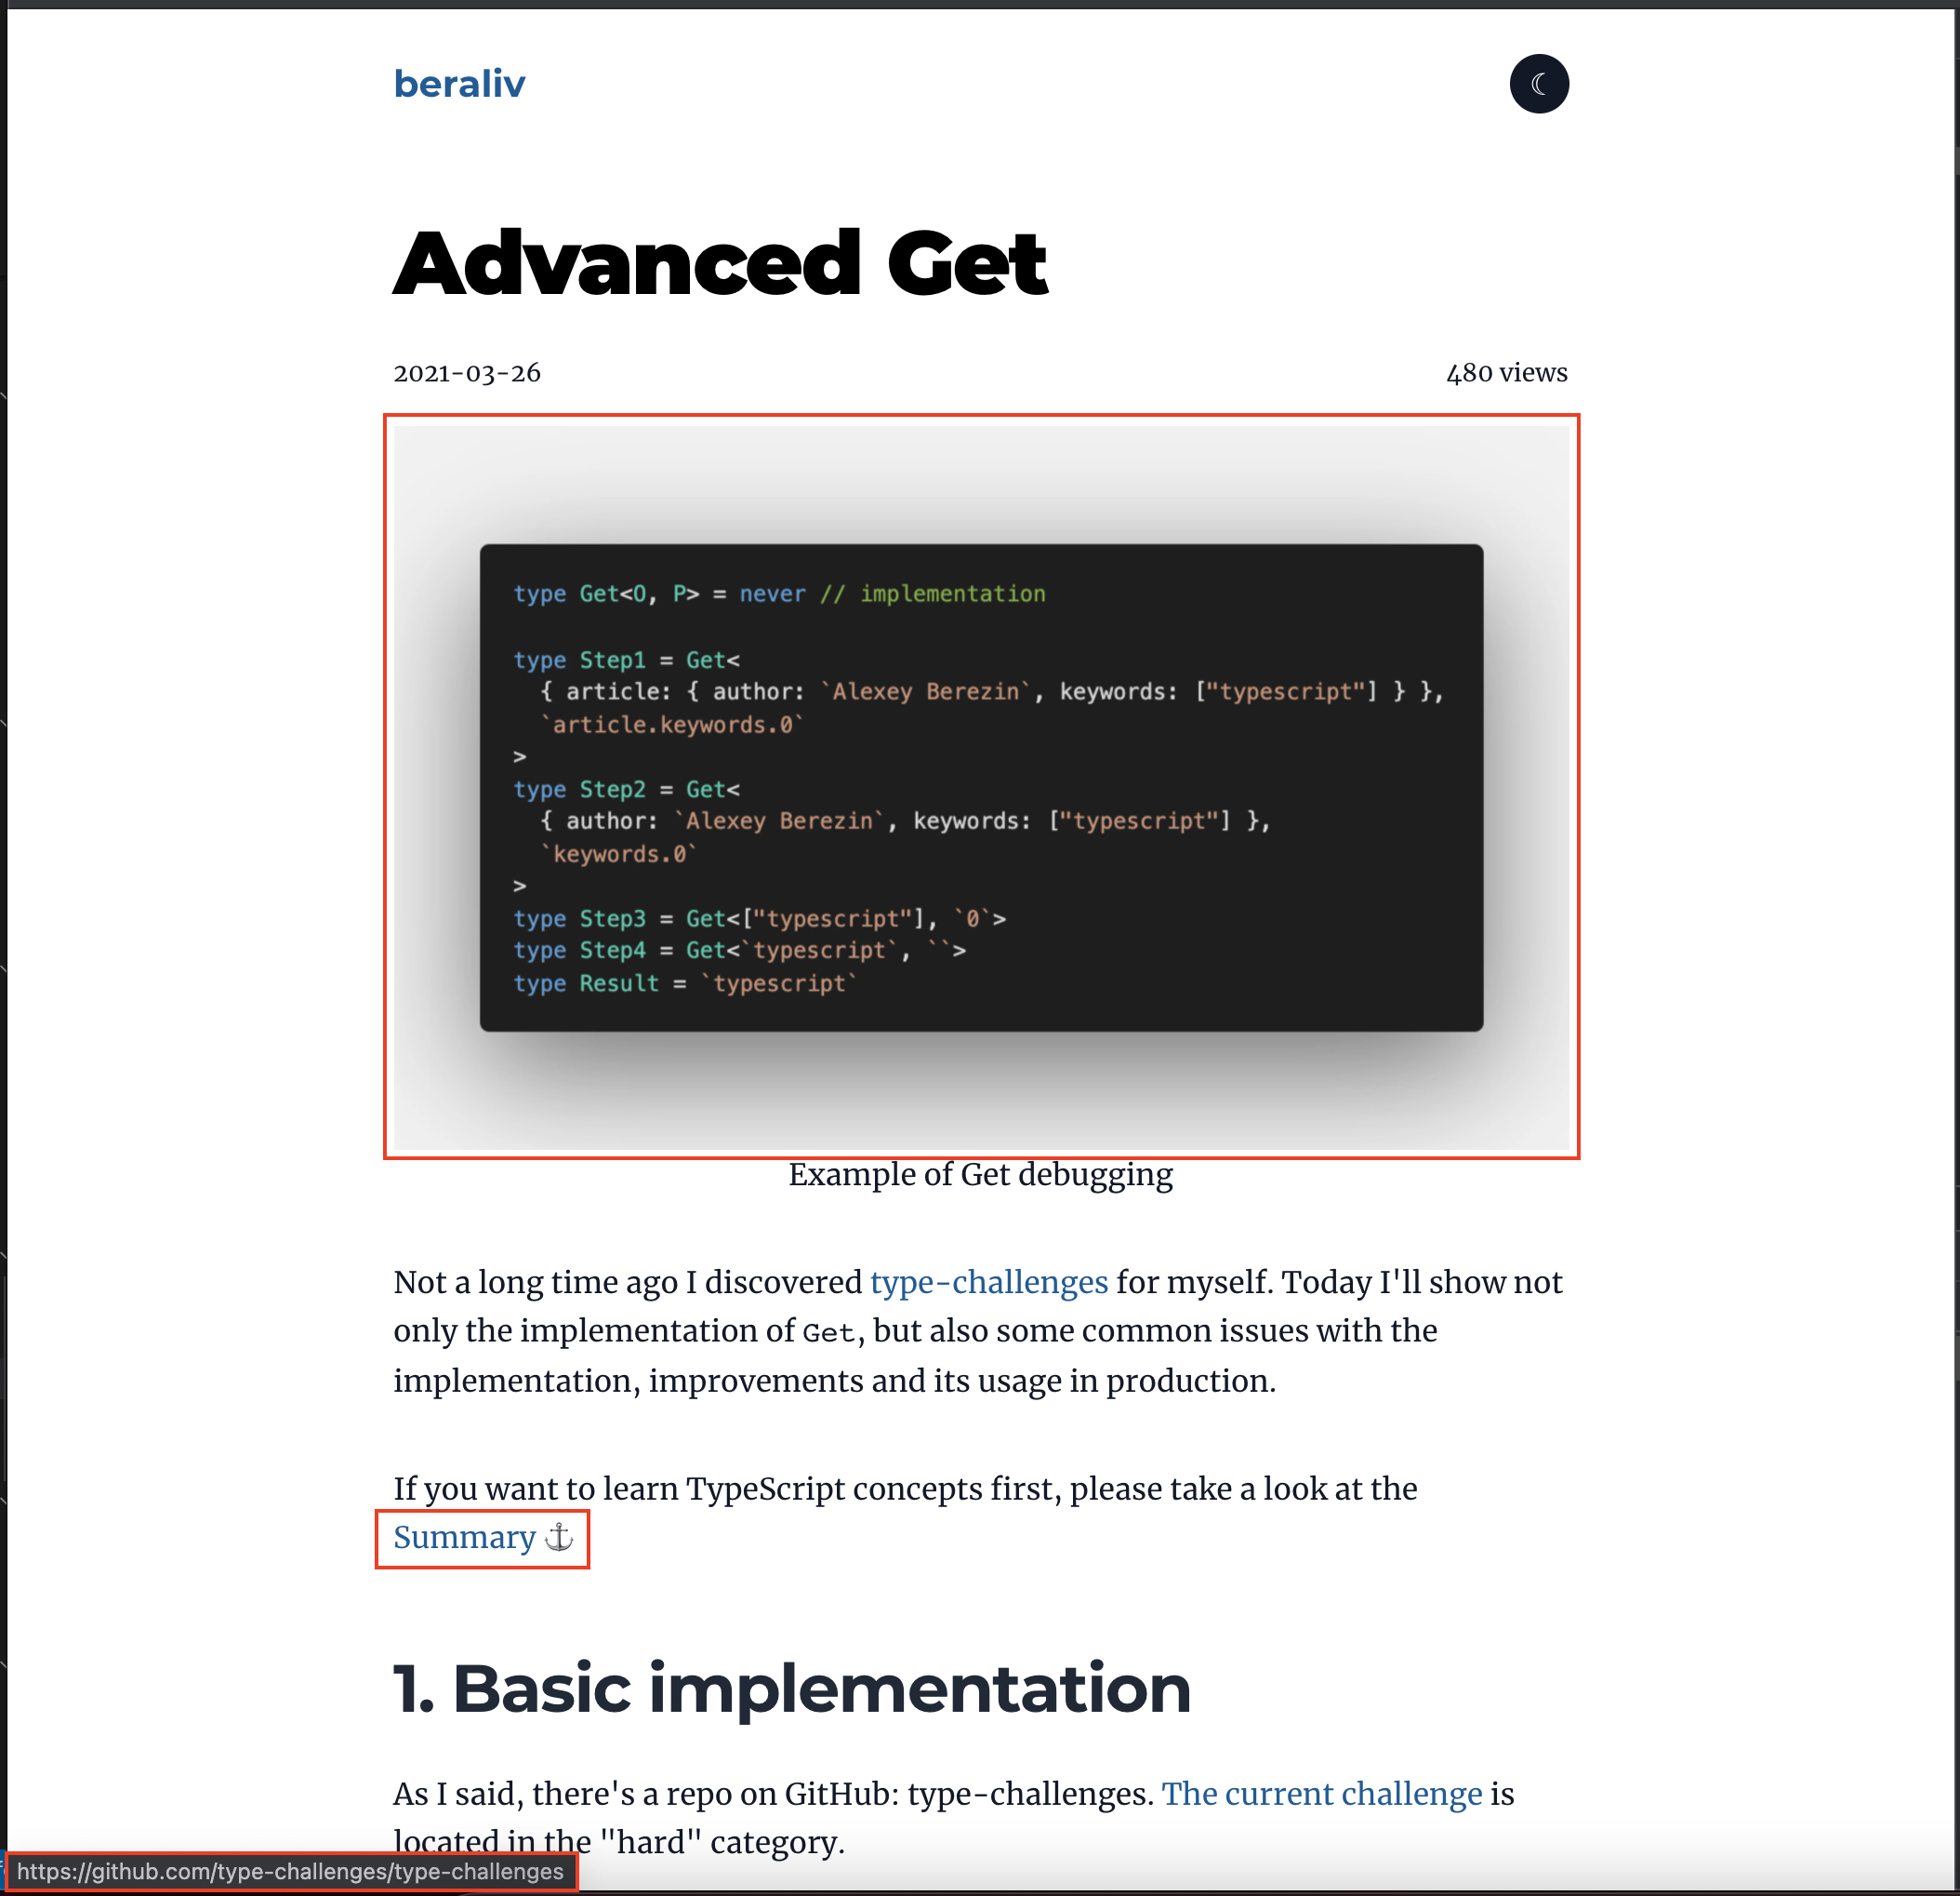The image size is (1960, 1896).
Task: Click the "1. Basic implementation" section heading
Action: click(x=791, y=1689)
